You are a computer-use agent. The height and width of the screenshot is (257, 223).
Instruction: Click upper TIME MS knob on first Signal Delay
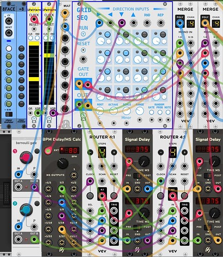coord(144,161)
